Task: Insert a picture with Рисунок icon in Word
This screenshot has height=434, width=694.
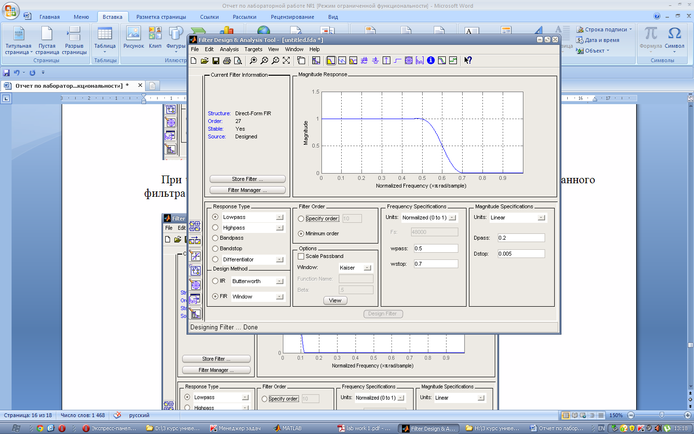Action: tap(133, 37)
